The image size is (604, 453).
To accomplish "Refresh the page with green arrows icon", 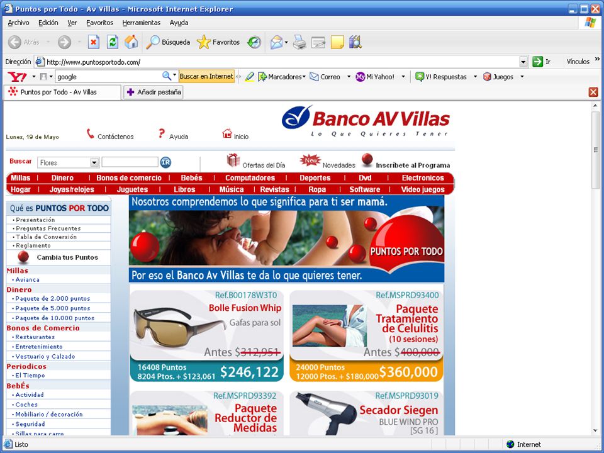I will click(x=113, y=42).
